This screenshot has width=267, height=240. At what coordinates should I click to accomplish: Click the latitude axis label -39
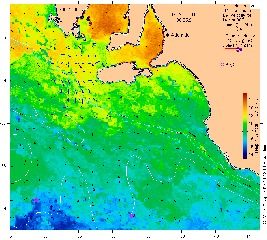click(x=3, y=209)
